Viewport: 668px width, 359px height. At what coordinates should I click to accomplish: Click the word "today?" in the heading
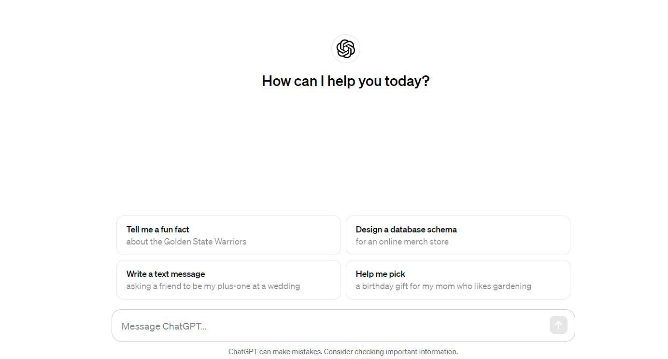[x=407, y=81]
